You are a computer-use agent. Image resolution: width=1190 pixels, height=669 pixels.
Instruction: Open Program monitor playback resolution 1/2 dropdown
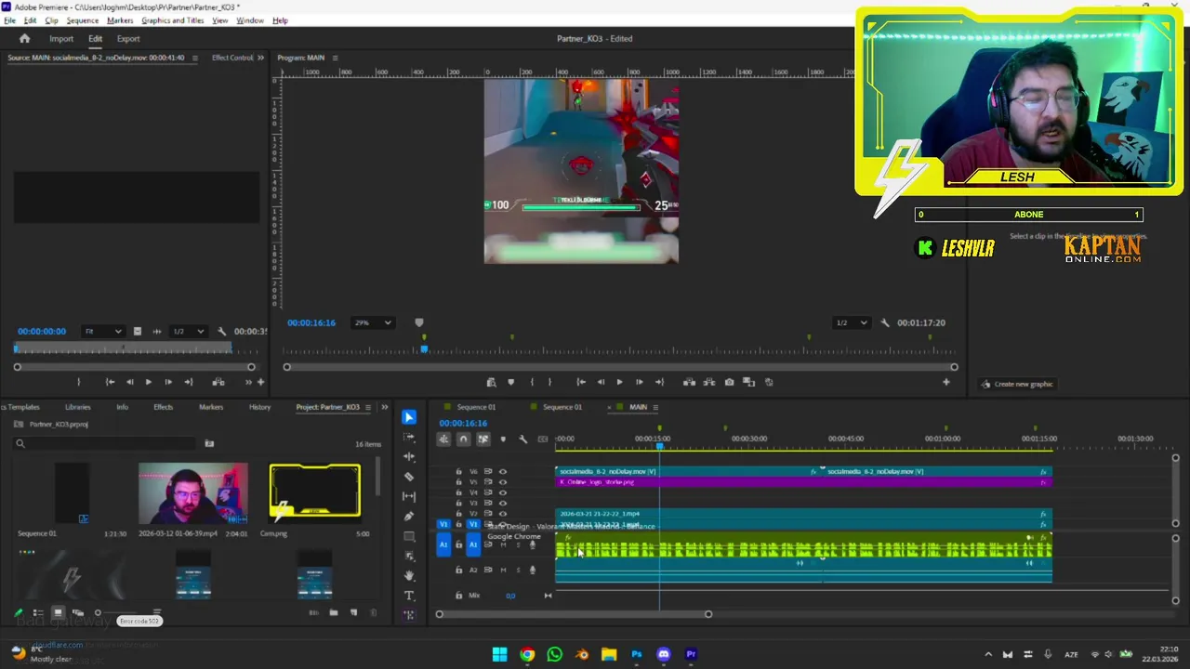(x=851, y=322)
